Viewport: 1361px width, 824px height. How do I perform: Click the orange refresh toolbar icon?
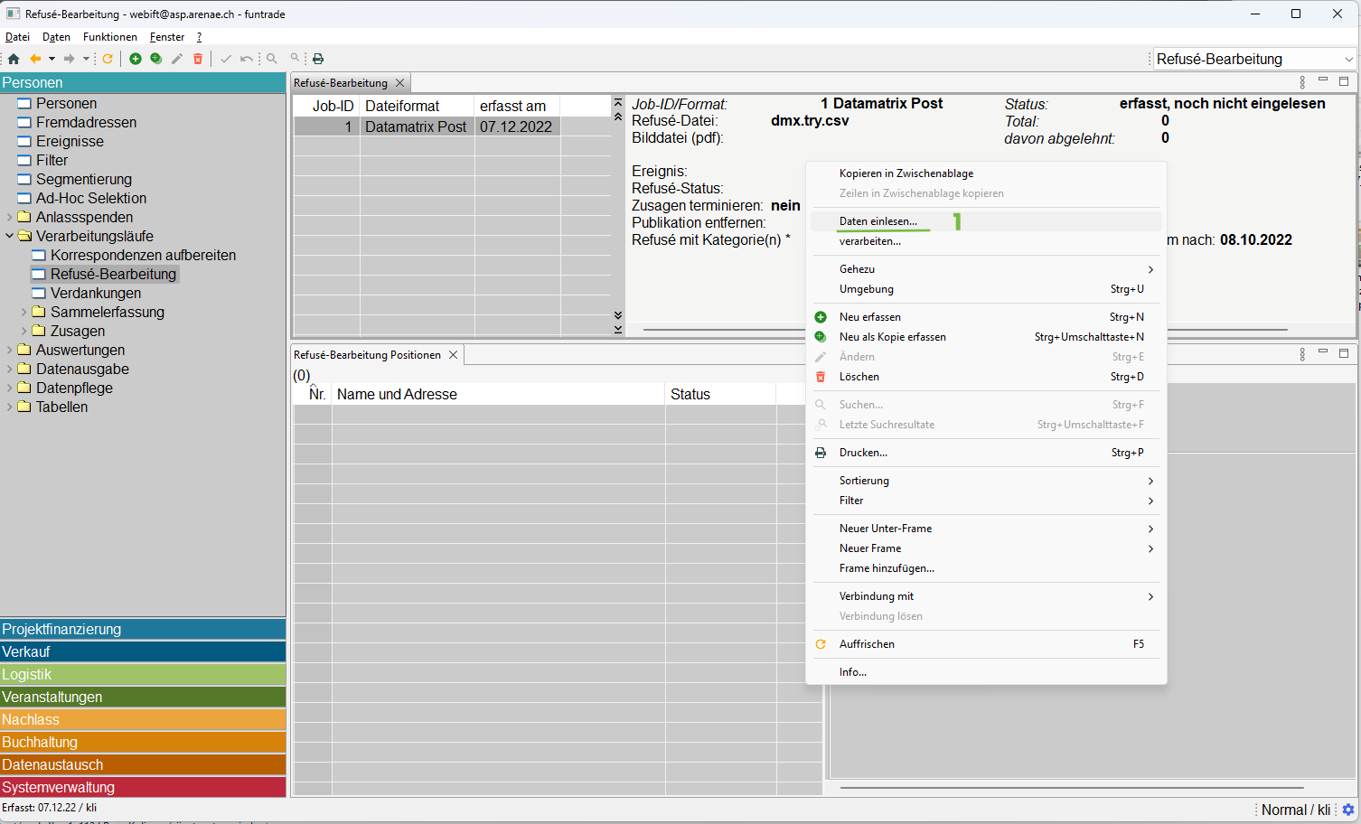click(x=108, y=59)
